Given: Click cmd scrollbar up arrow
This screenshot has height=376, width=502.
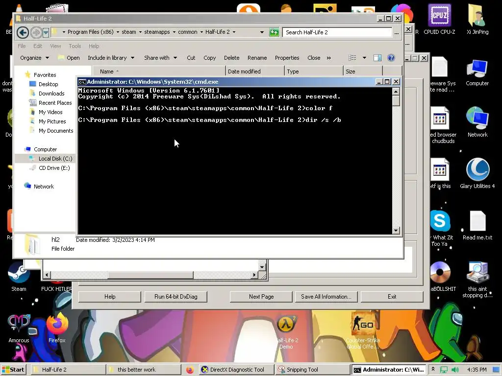Looking at the screenshot, I should [x=396, y=92].
